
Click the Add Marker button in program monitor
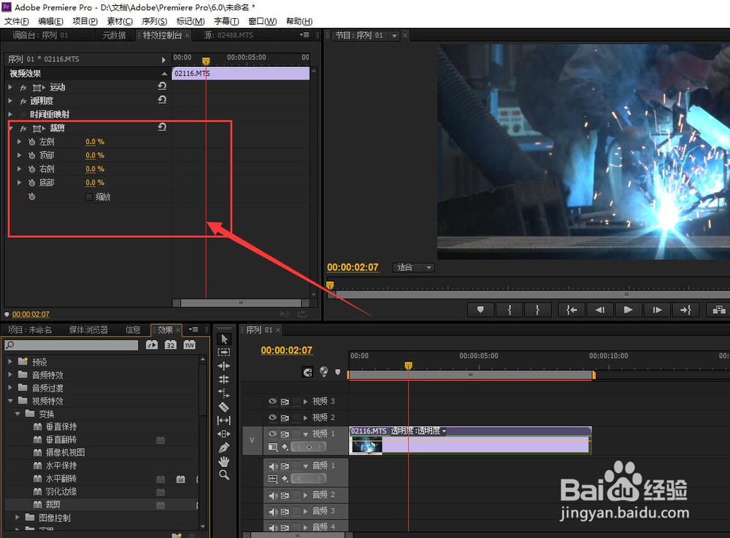coord(480,310)
